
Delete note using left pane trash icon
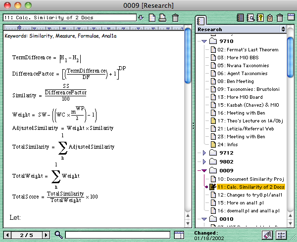click(175, 18)
